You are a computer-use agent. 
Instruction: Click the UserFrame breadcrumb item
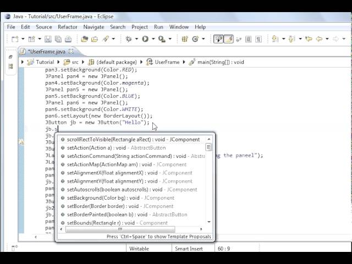tap(163, 62)
